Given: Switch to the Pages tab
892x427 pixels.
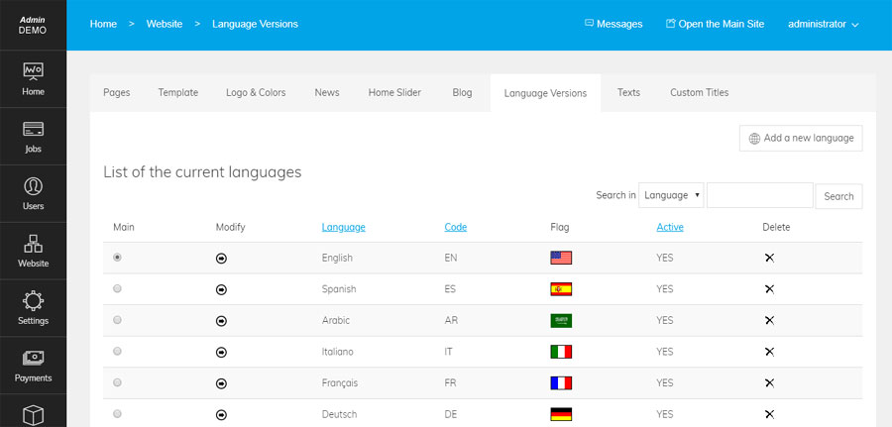Looking at the screenshot, I should [x=117, y=93].
